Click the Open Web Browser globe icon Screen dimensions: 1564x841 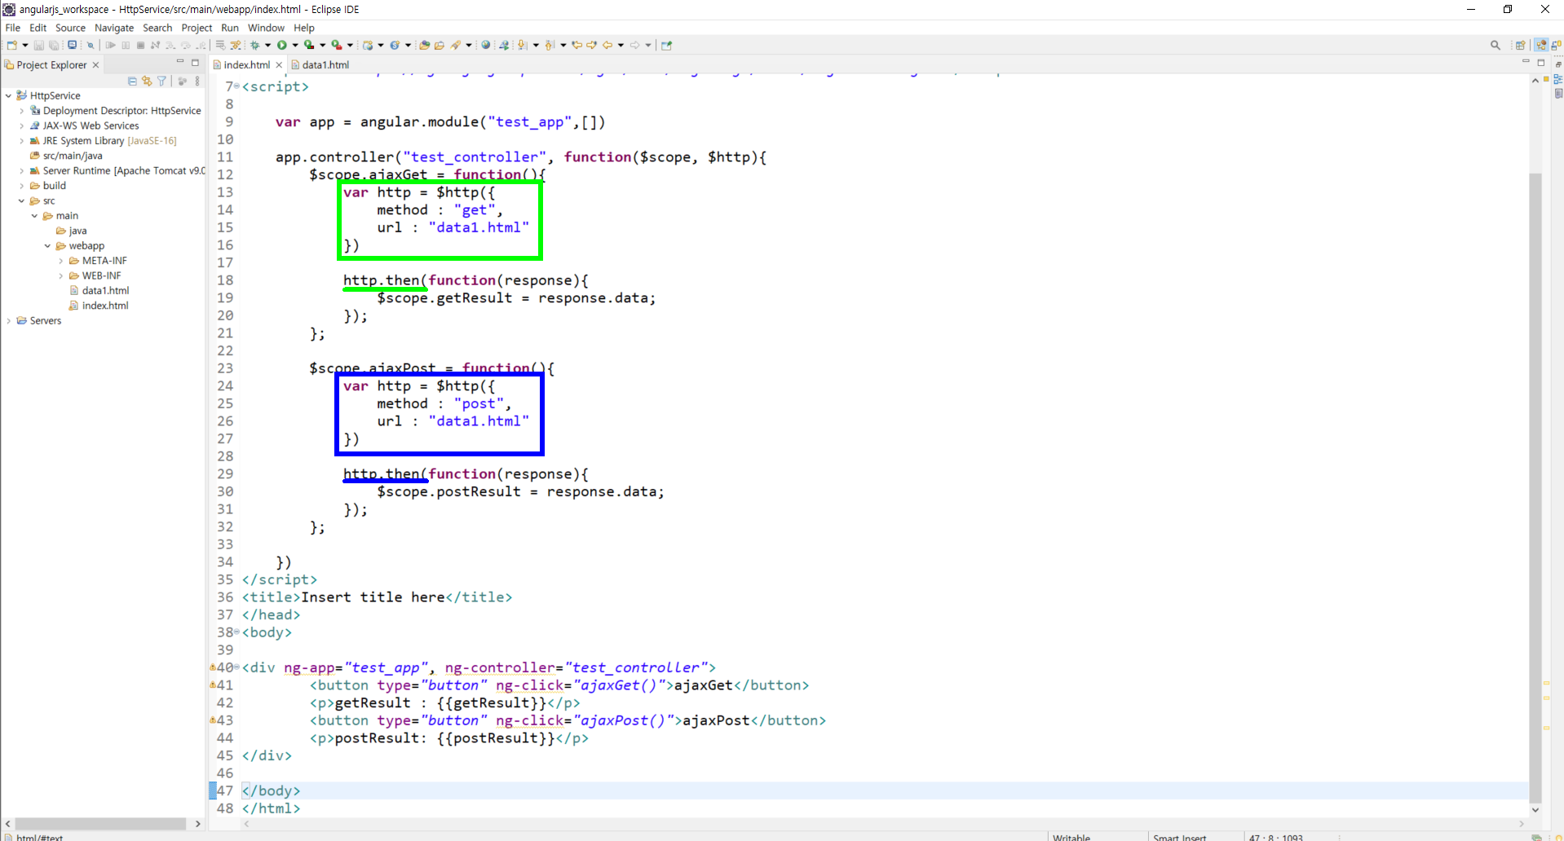click(x=486, y=46)
